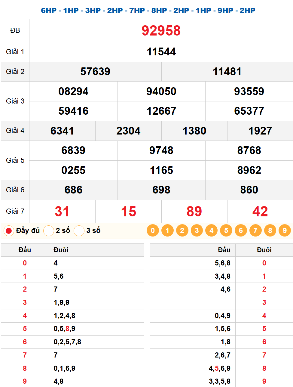
Task: Click the orange digit 0 circle
Action: coord(153,231)
